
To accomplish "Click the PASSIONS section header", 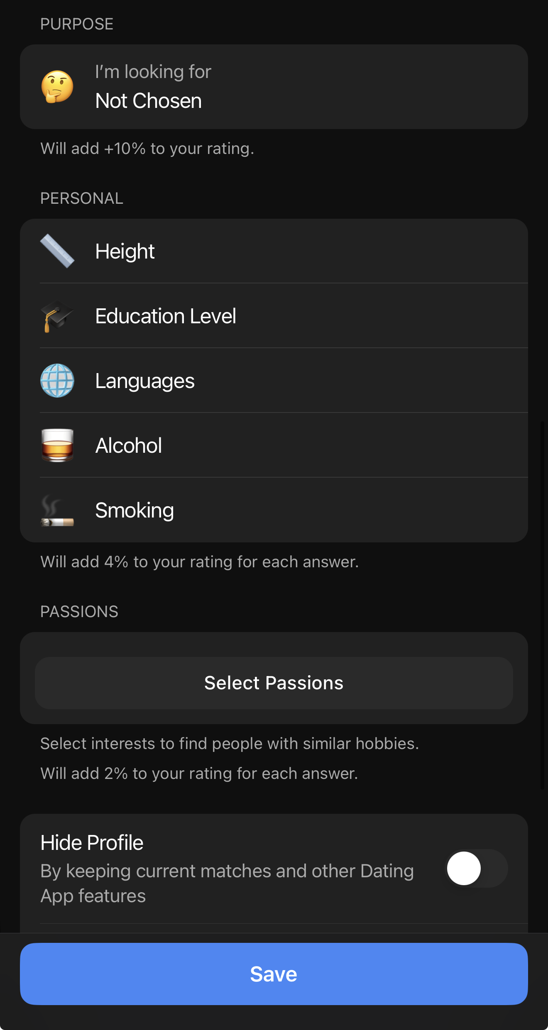I will click(79, 611).
